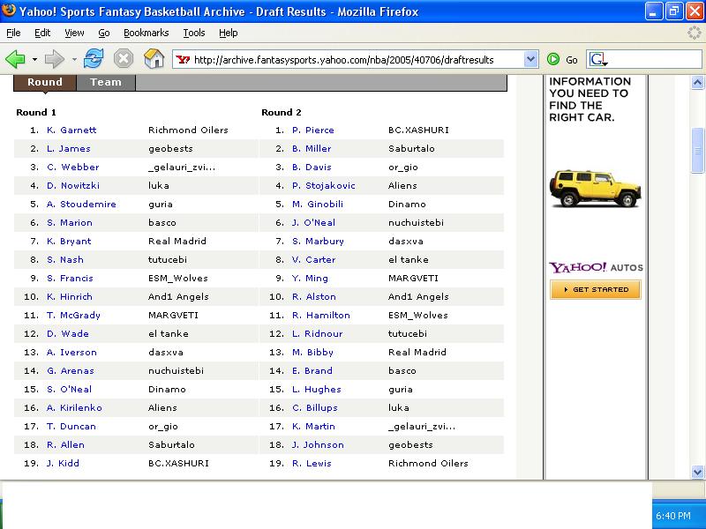Open B. Miller player link
706x529 pixels.
tap(312, 148)
